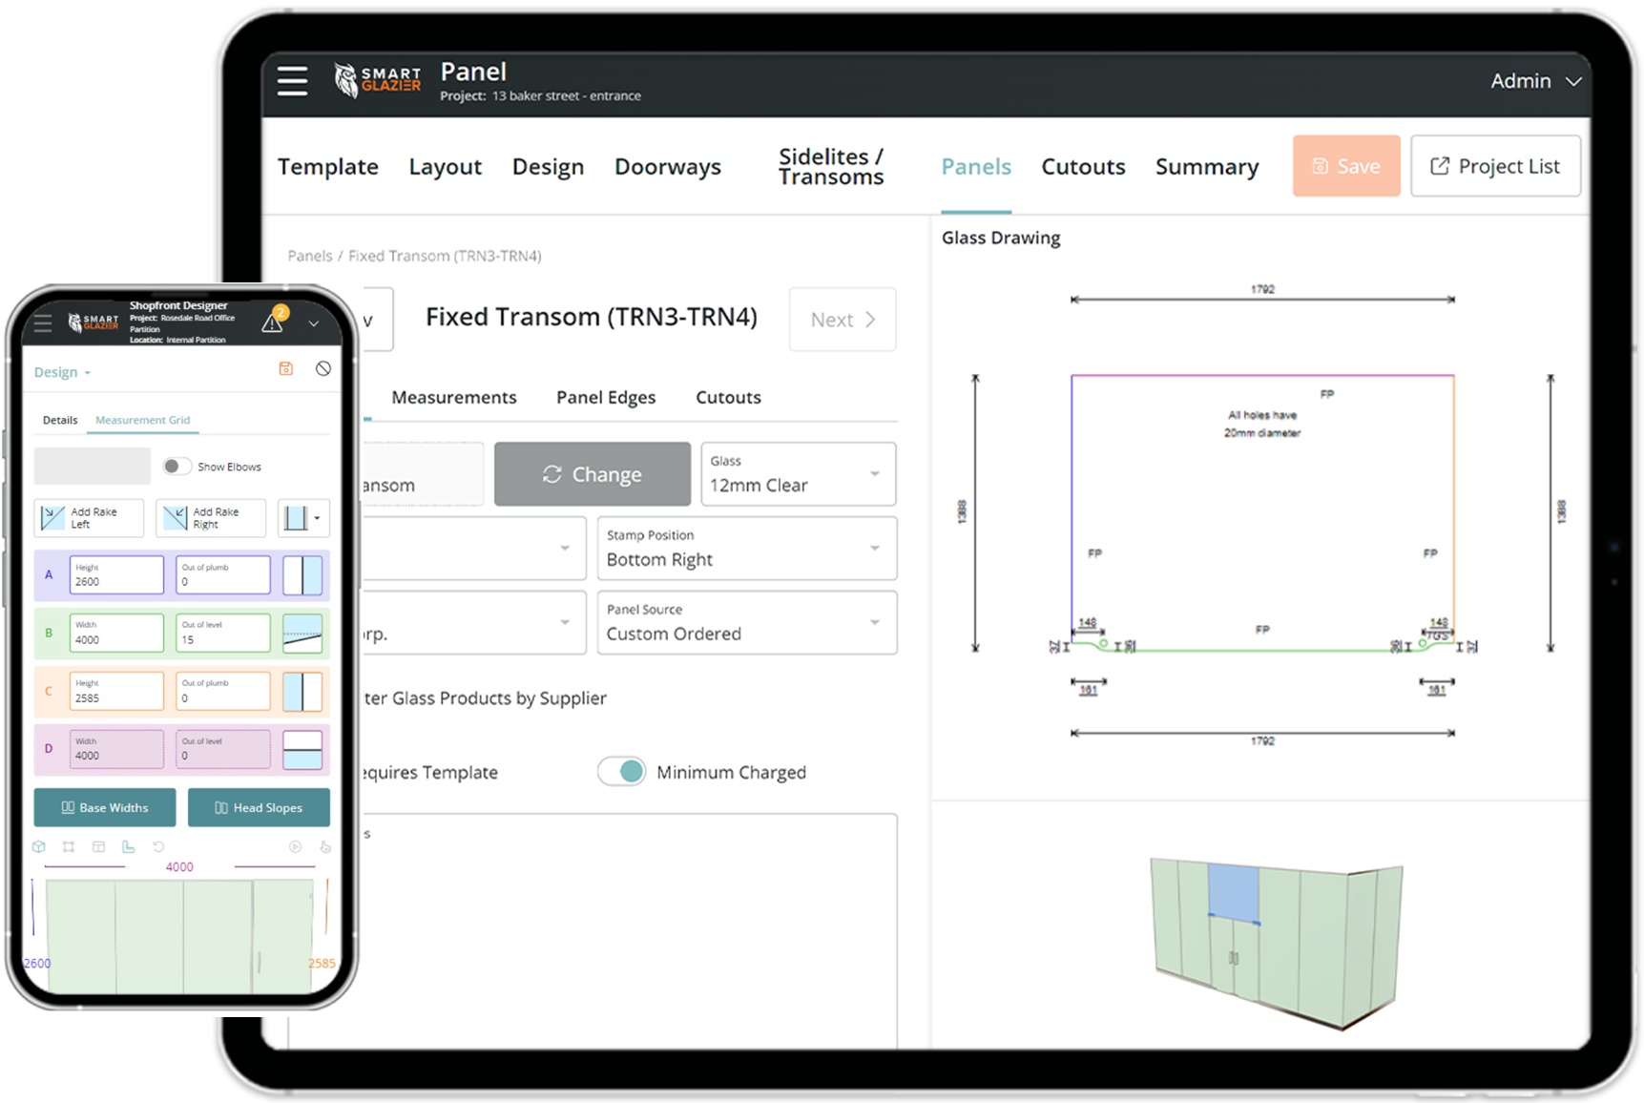1644x1103 pixels.
Task: Open the tablet hamburger menu
Action: click(x=292, y=81)
